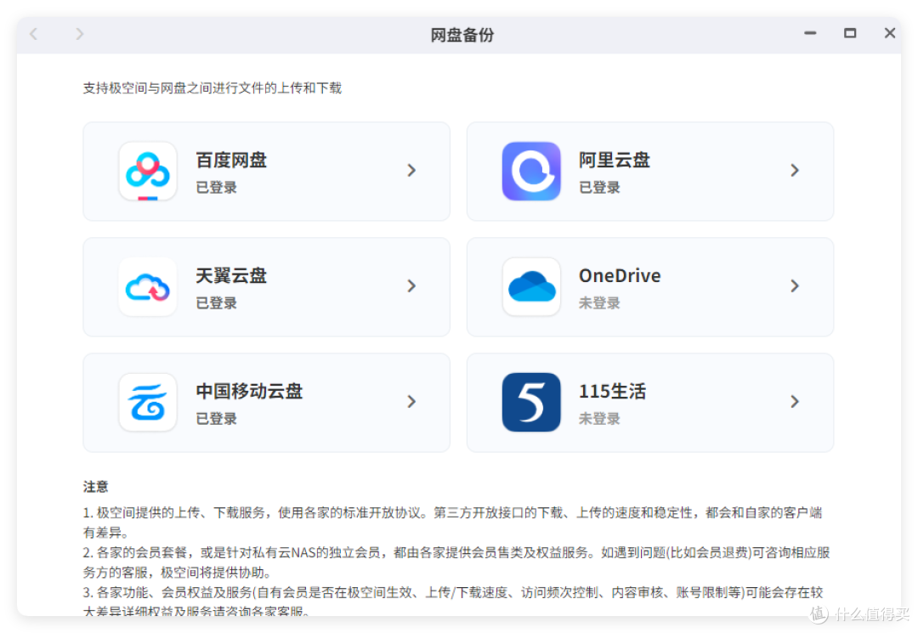Expand the 百度网盘 card chevron

tap(411, 170)
